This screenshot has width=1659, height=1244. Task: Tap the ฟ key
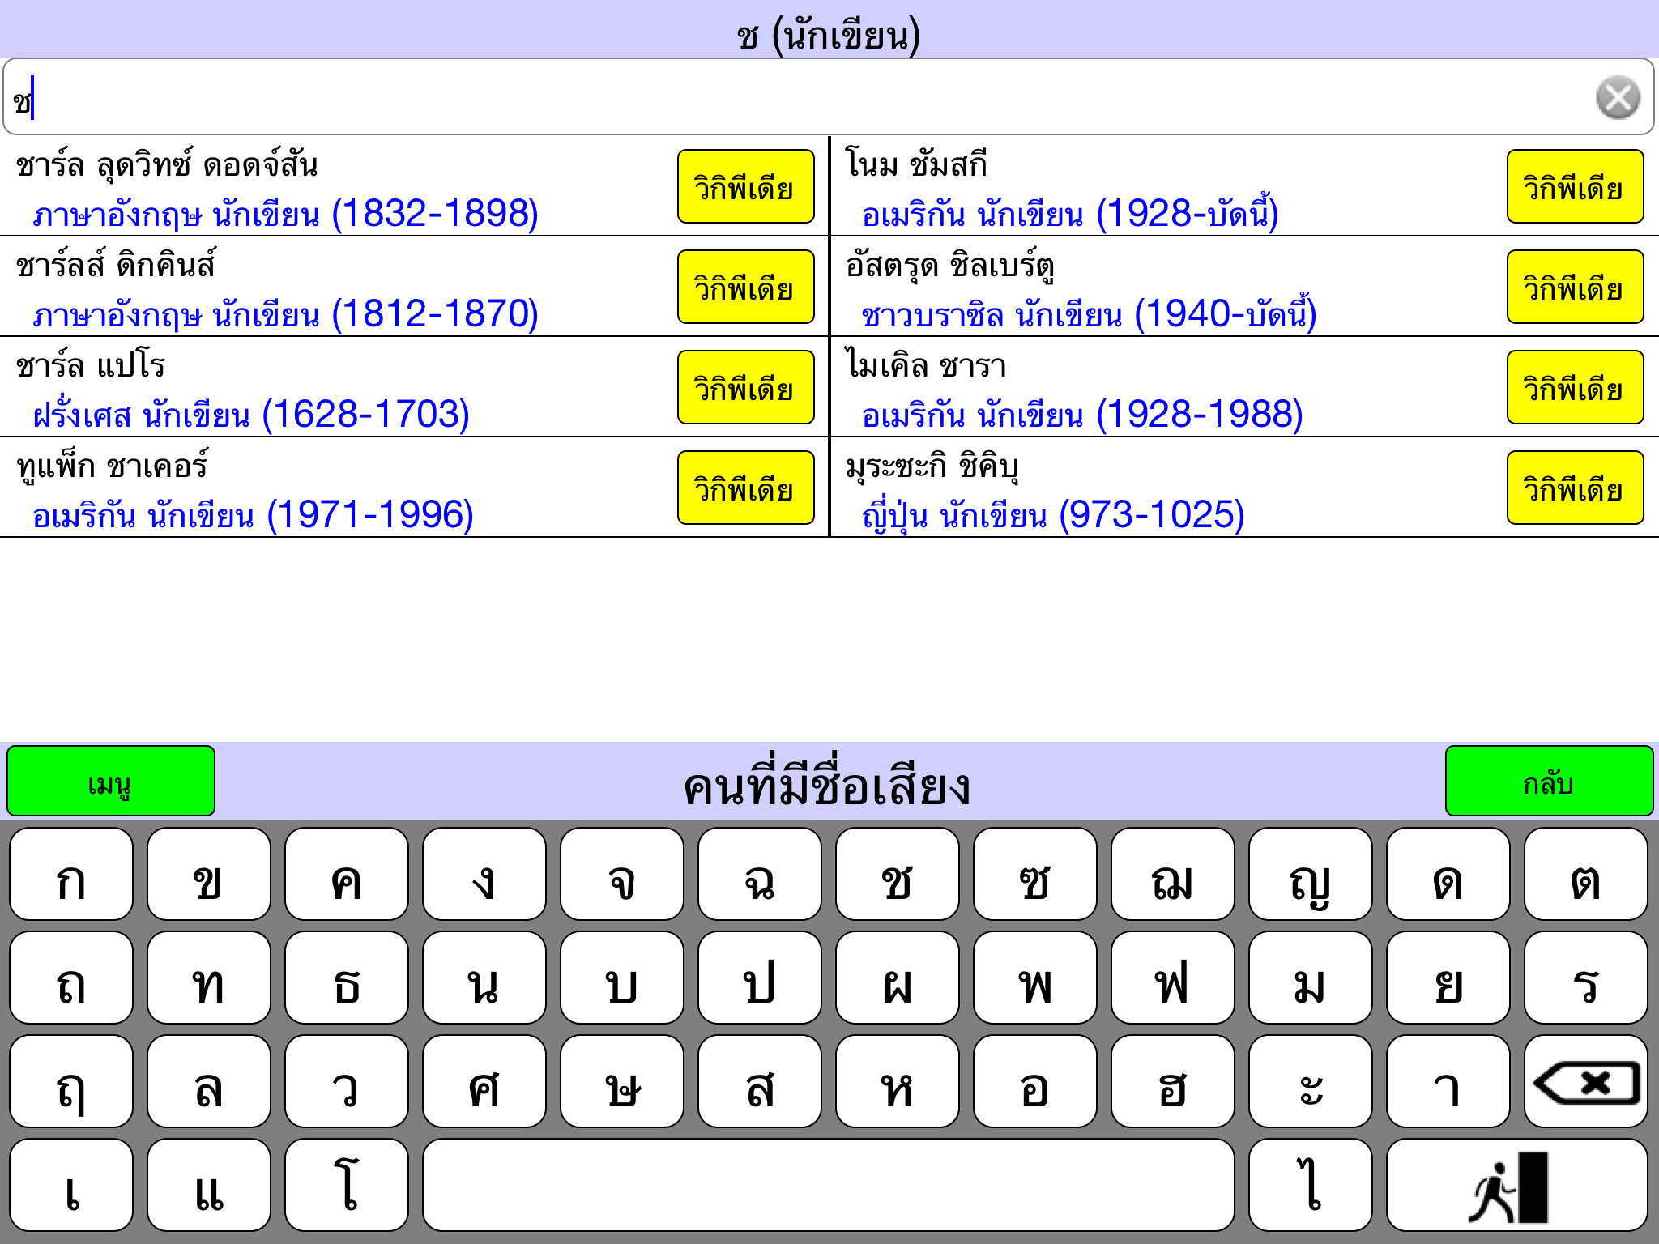[1173, 978]
